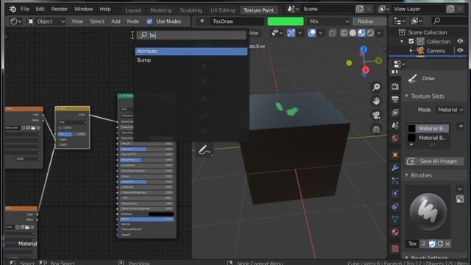Image resolution: width=471 pixels, height=265 pixels.
Task: Switch to rendered viewport shading
Action: 370,33
